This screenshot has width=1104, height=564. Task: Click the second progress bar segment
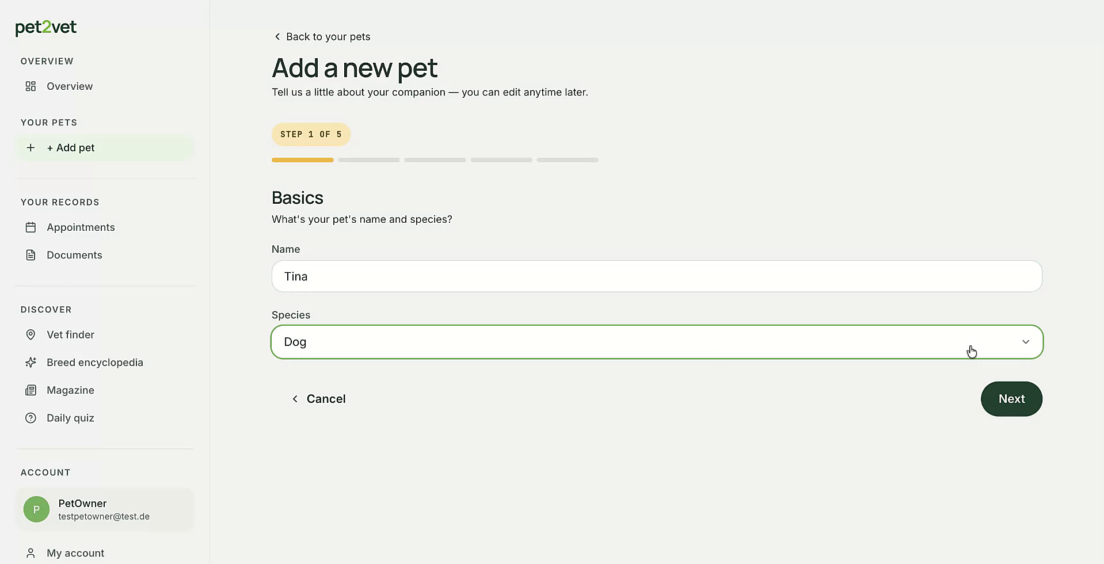point(369,160)
